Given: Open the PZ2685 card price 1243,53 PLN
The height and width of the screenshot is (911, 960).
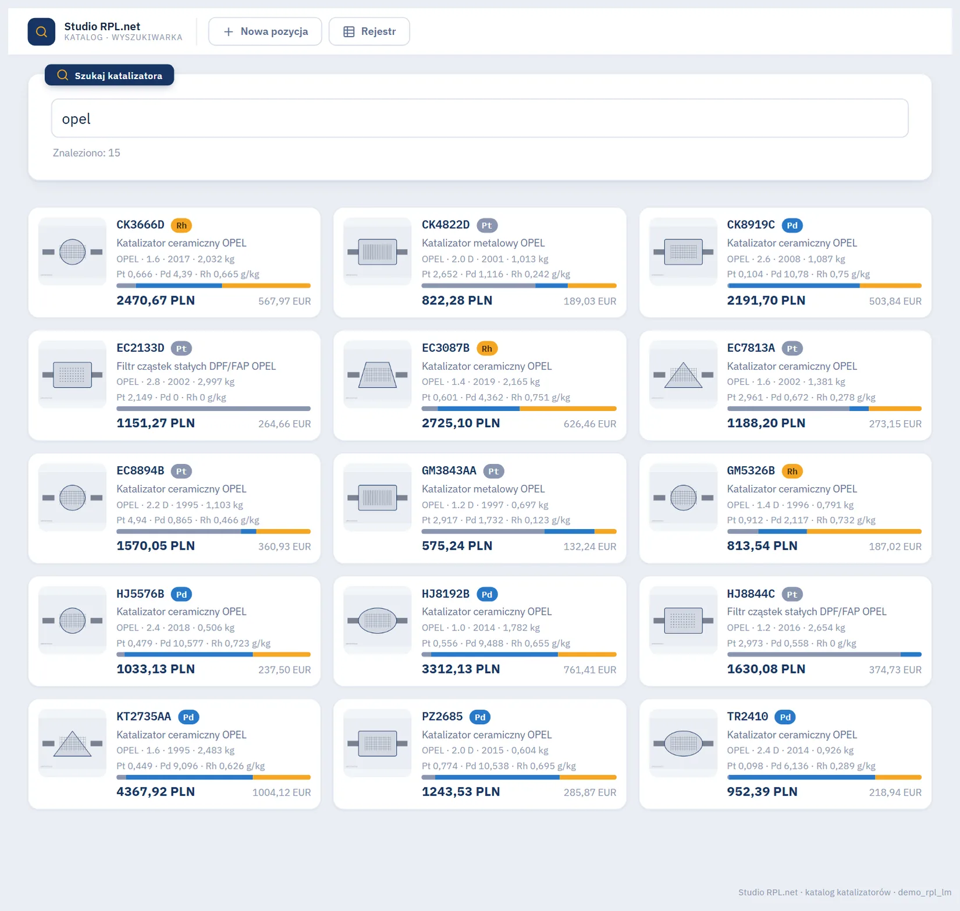Looking at the screenshot, I should pyautogui.click(x=461, y=792).
